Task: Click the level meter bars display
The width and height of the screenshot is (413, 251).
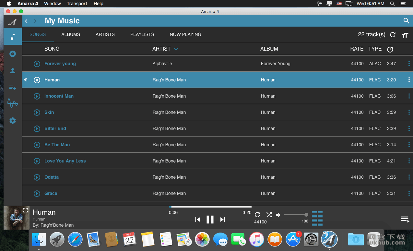Action: point(317,219)
